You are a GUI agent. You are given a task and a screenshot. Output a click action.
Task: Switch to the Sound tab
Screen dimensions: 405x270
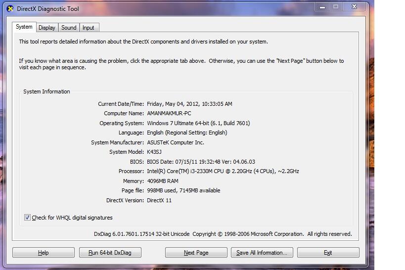tap(69, 28)
